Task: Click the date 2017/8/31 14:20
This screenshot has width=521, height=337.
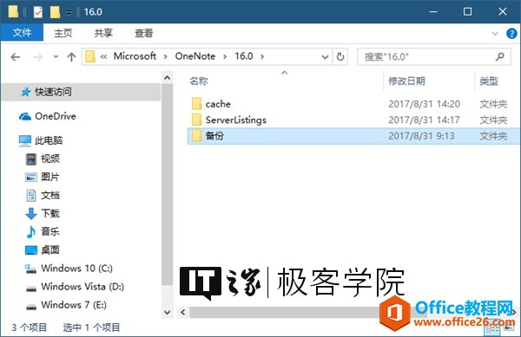Action: 425,104
